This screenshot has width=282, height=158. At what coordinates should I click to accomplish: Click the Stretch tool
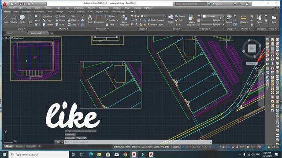click(48, 25)
